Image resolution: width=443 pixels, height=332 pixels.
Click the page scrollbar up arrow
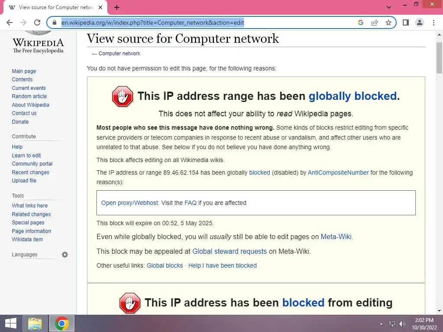click(440, 35)
